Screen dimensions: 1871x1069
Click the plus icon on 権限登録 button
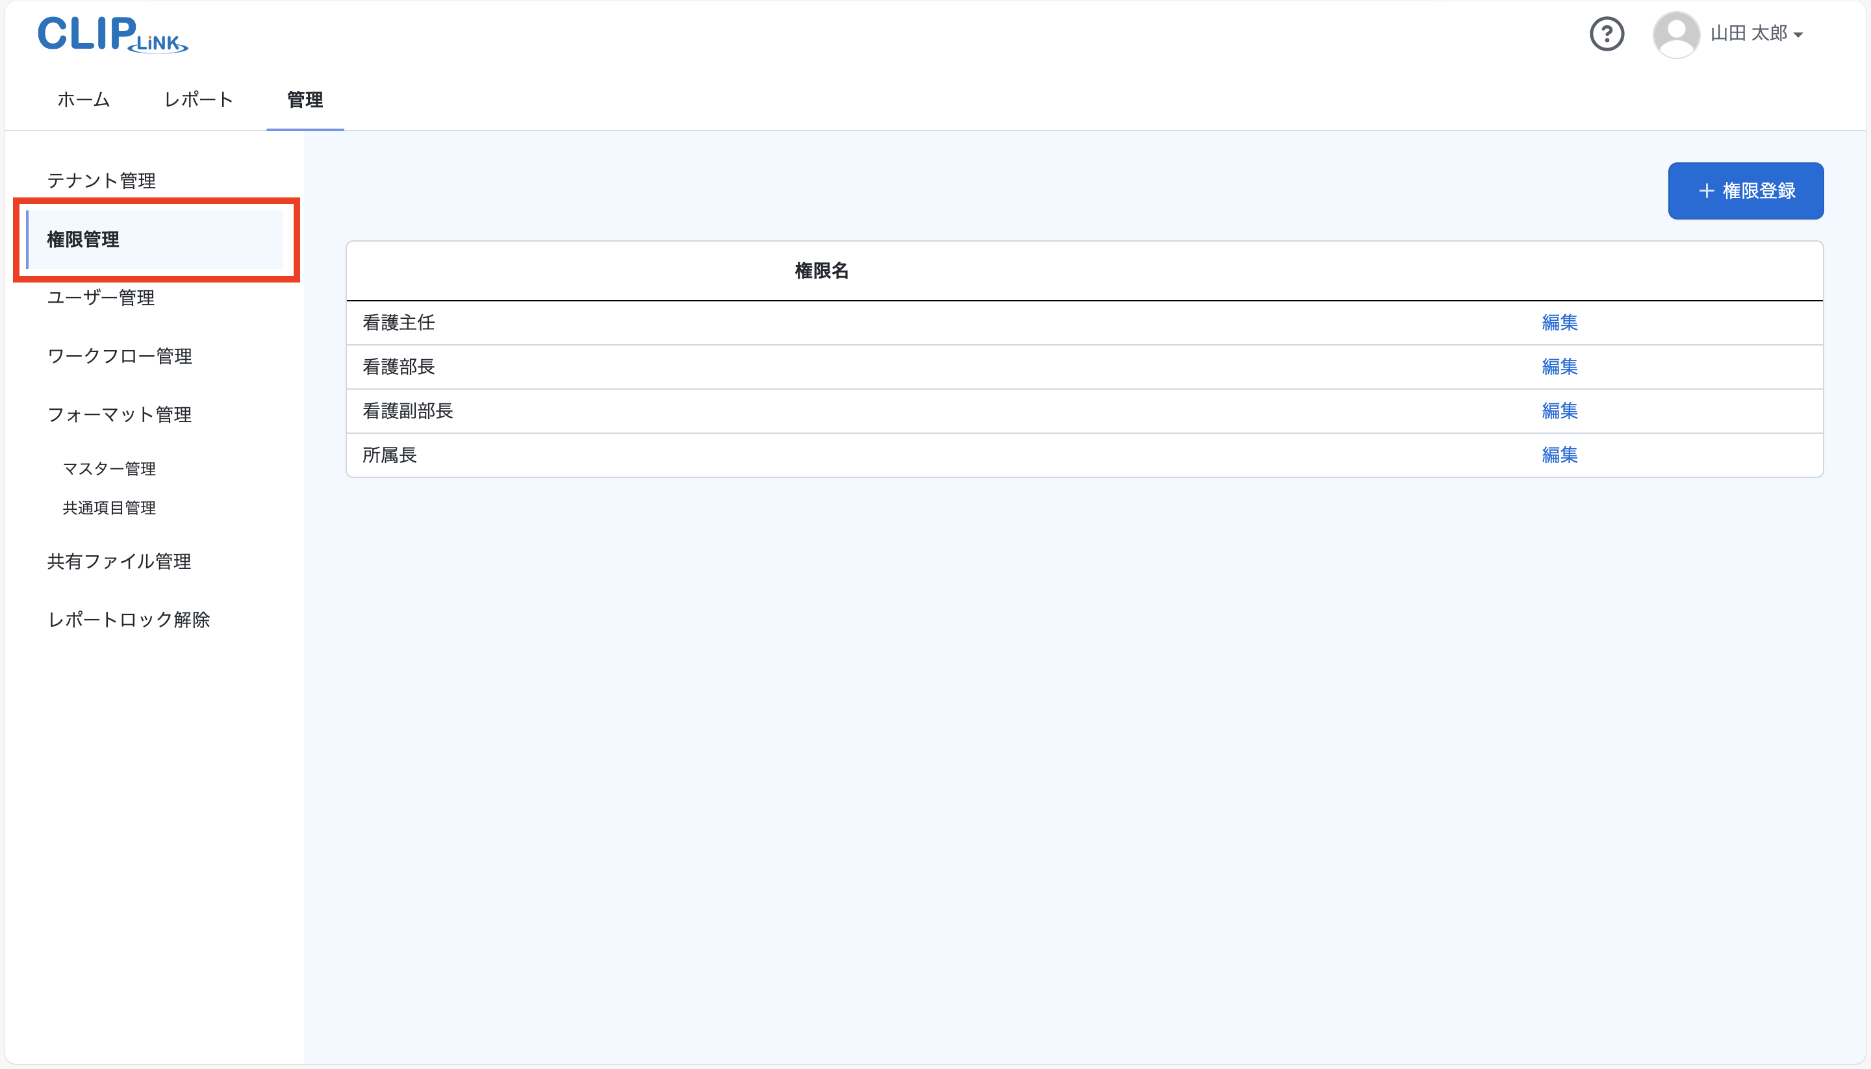(1705, 190)
